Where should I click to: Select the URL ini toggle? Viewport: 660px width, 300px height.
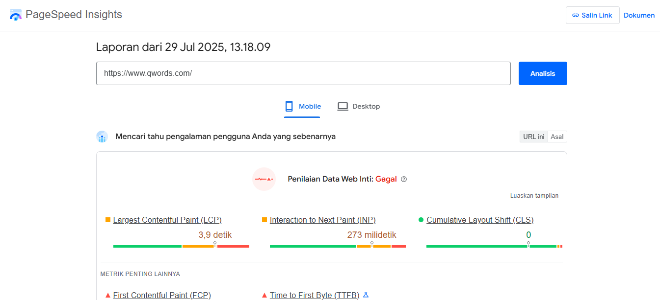click(x=533, y=137)
